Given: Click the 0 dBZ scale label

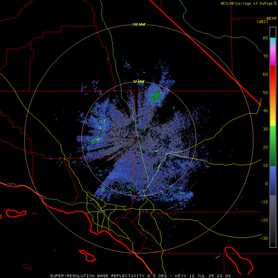Looking at the screenshot, I should pyautogui.click(x=267, y=184).
